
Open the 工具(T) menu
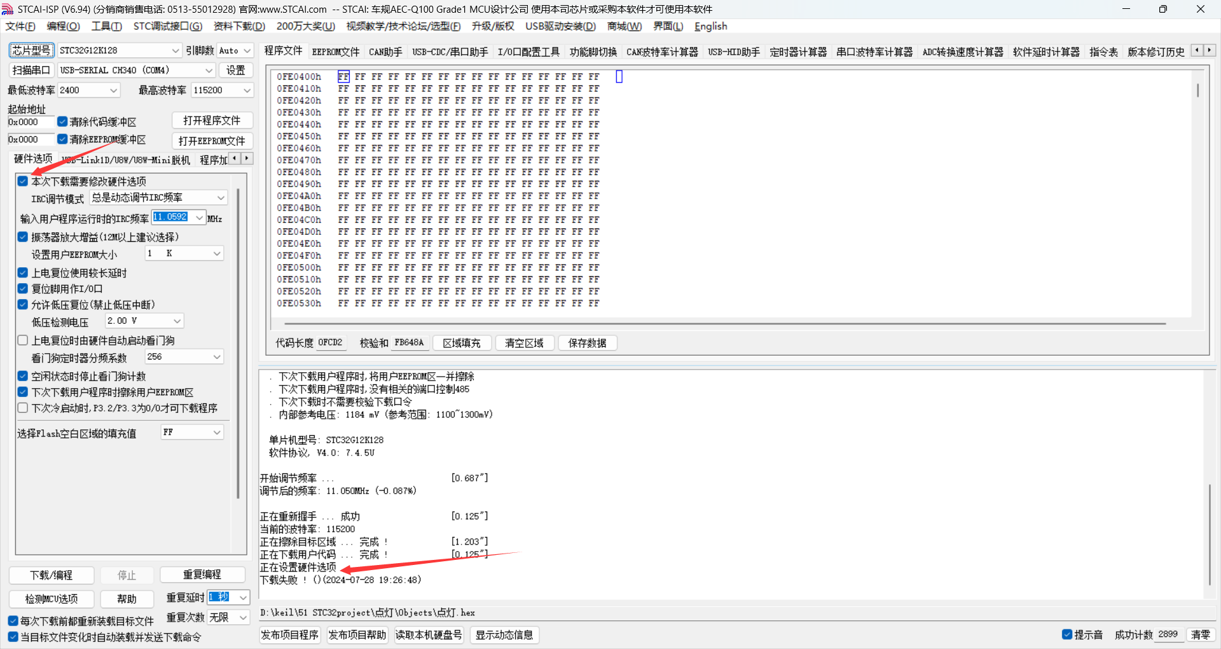click(x=106, y=26)
